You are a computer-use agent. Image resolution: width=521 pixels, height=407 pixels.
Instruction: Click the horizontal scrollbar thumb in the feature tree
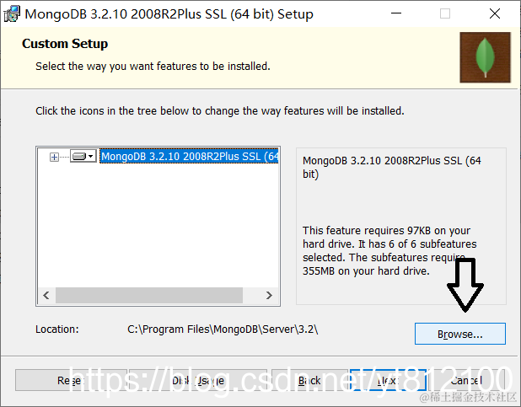(x=149, y=295)
